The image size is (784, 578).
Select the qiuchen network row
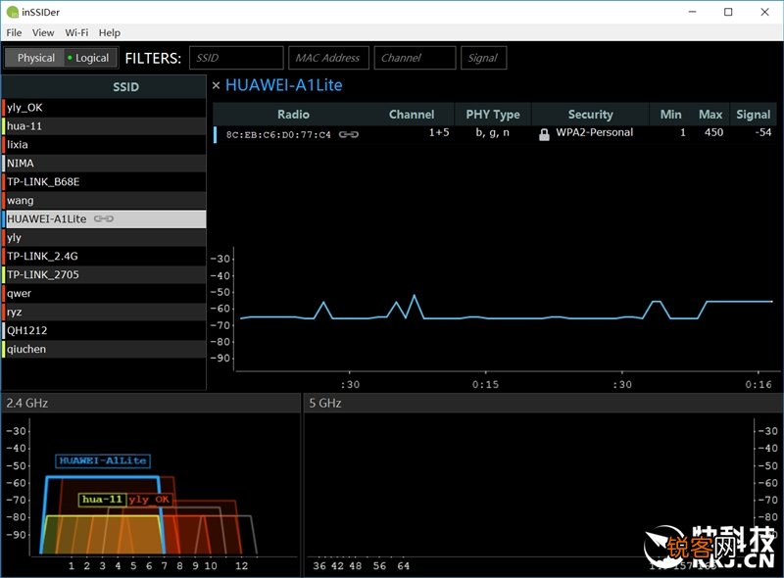click(x=104, y=349)
